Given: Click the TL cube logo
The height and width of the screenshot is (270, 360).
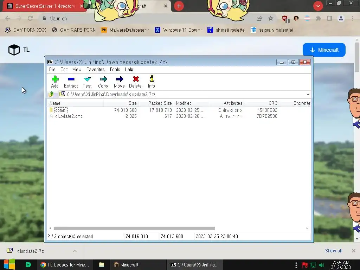Looking at the screenshot, I should coord(14,50).
